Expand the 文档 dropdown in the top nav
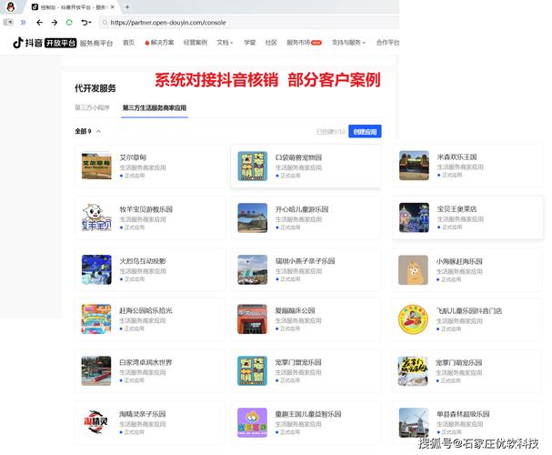Screen dimensions: 552x455 [x=225, y=43]
